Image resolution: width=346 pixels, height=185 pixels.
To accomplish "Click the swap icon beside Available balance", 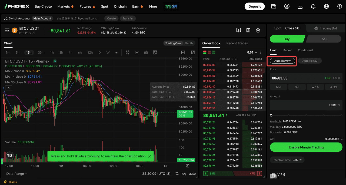I will click(x=300, y=121).
